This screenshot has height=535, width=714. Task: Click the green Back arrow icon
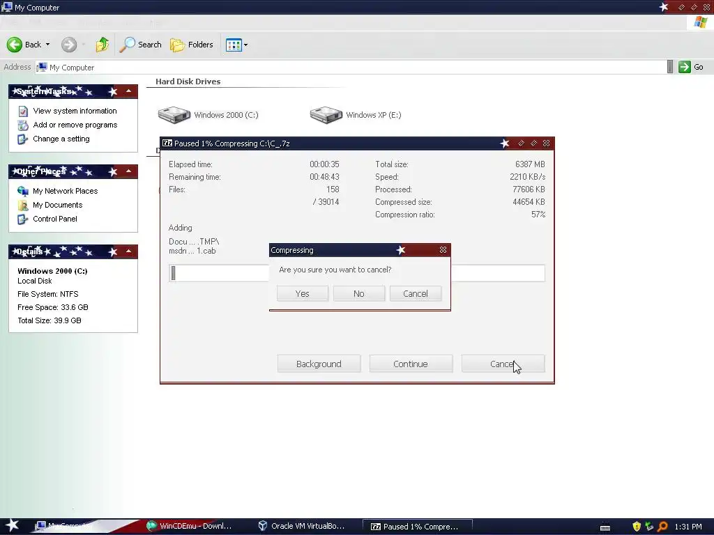tap(15, 45)
